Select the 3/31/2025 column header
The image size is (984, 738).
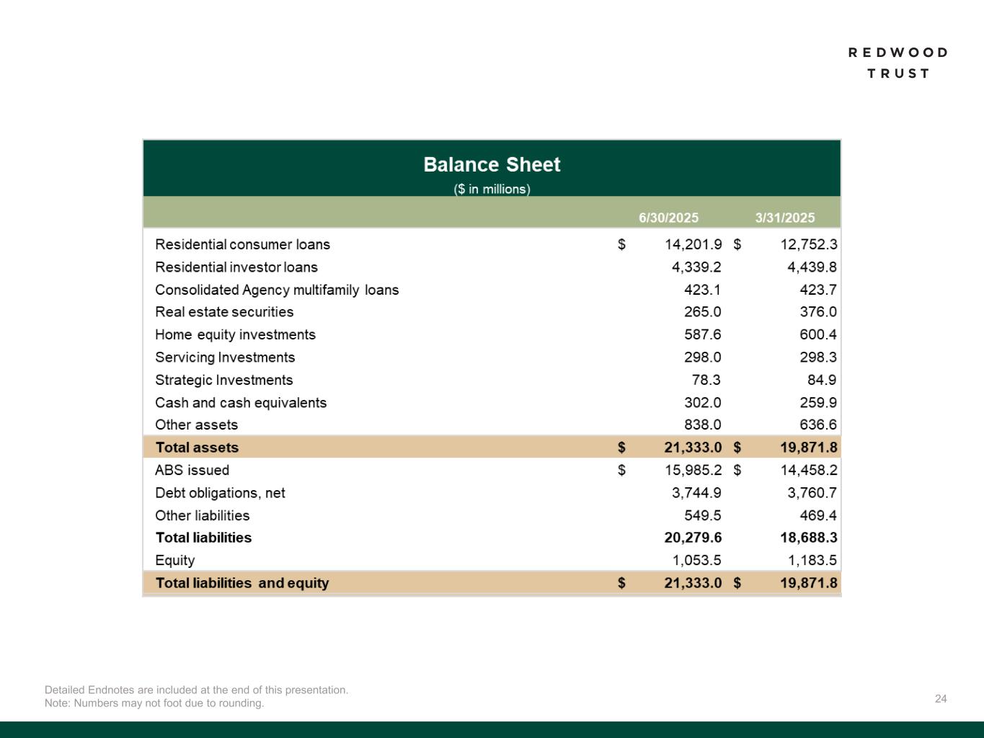point(784,218)
